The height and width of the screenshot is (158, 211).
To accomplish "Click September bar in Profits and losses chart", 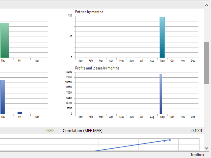I will [x=161, y=94].
